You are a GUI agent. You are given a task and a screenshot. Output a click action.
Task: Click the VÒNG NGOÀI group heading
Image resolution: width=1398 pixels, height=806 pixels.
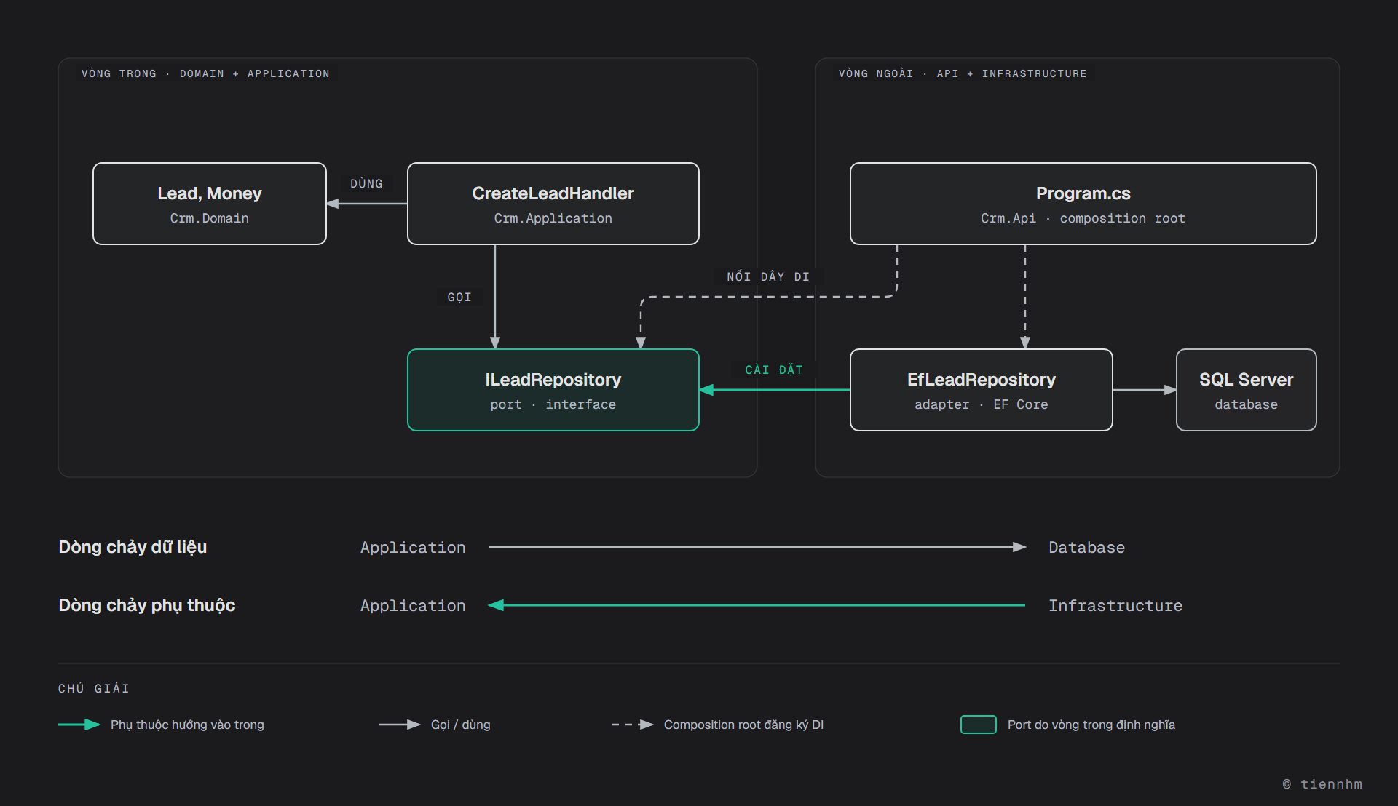coord(963,73)
